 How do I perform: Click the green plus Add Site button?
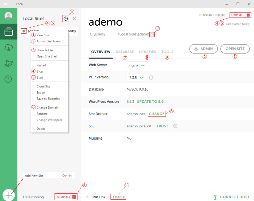[9, 195]
